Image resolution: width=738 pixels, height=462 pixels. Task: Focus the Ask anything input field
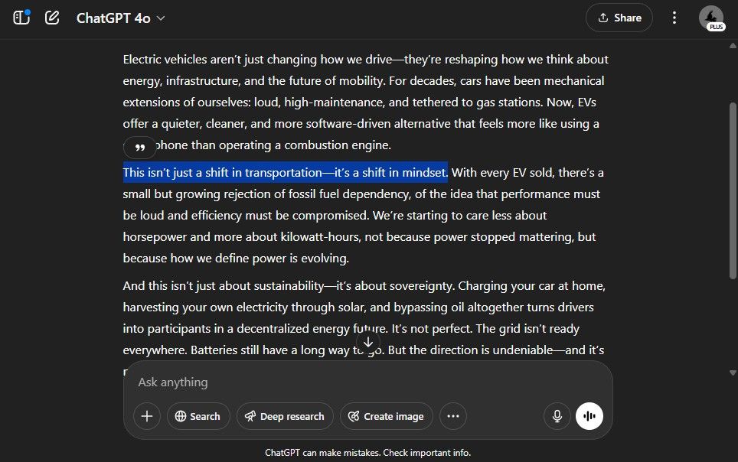point(367,382)
